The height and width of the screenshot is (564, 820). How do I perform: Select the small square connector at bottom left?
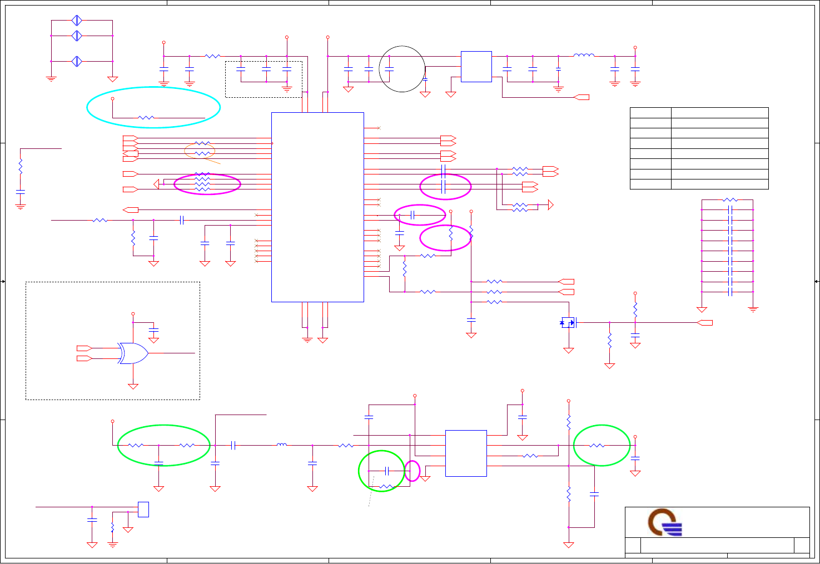tap(143, 510)
